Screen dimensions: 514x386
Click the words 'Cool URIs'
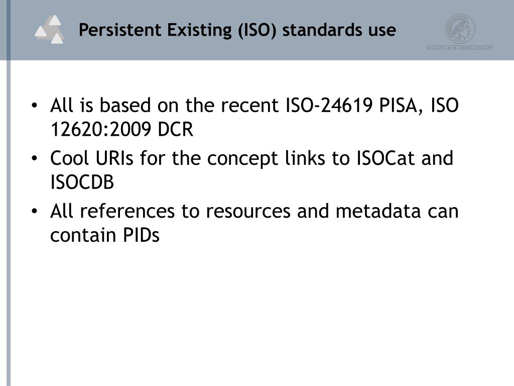pos(92,158)
